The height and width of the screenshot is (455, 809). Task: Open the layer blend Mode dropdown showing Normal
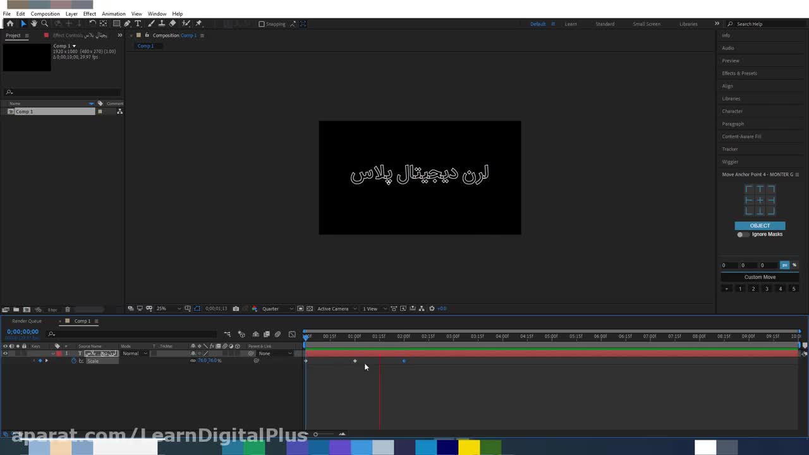[135, 353]
